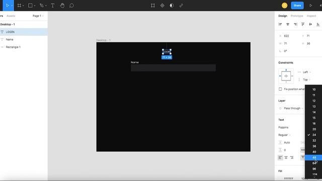Choose font size 10 in dropdown
322x181 pixels.
coord(313,89)
